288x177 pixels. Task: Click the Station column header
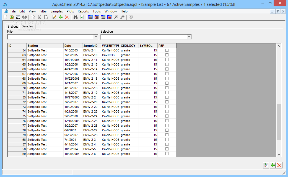(45, 46)
